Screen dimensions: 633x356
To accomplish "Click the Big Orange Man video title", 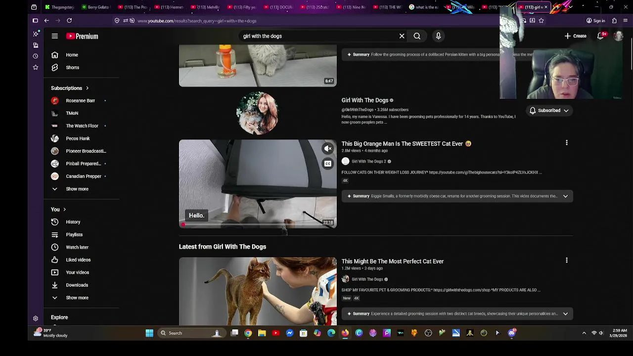I will pyautogui.click(x=406, y=144).
